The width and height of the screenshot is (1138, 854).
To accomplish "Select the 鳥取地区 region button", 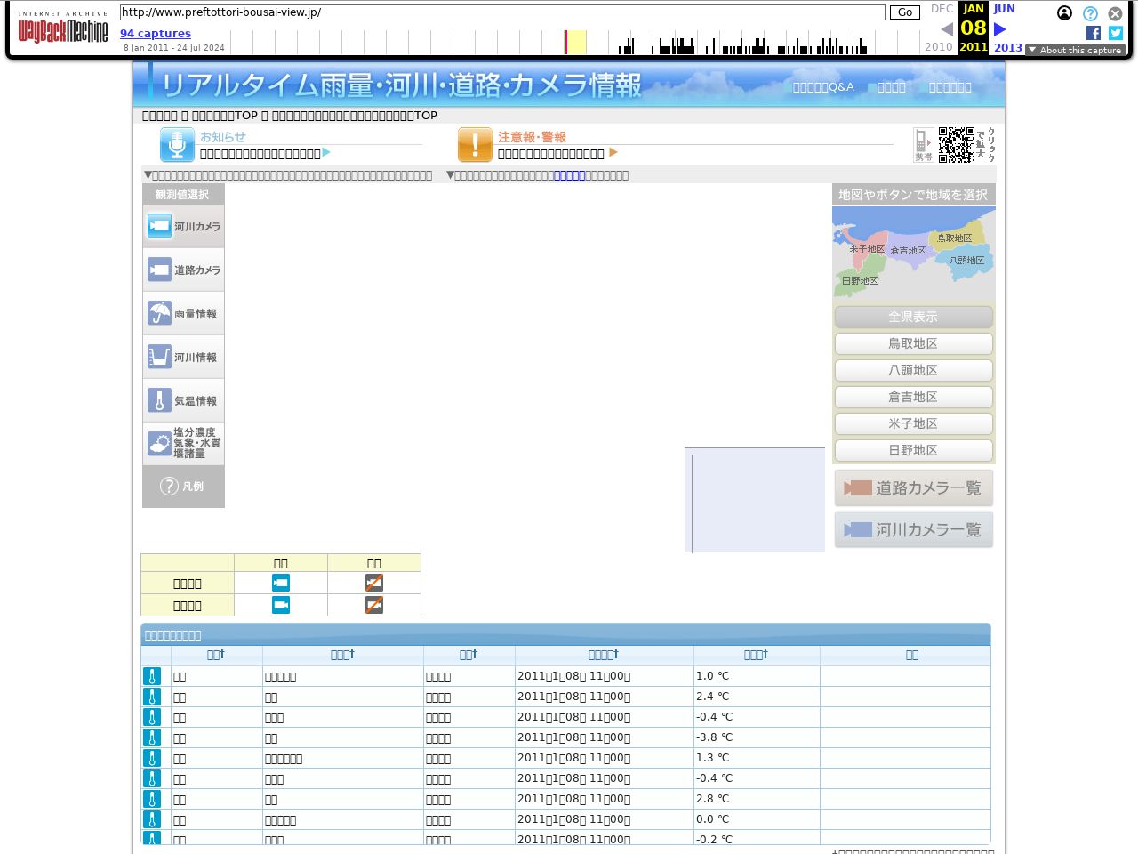I will 913,343.
